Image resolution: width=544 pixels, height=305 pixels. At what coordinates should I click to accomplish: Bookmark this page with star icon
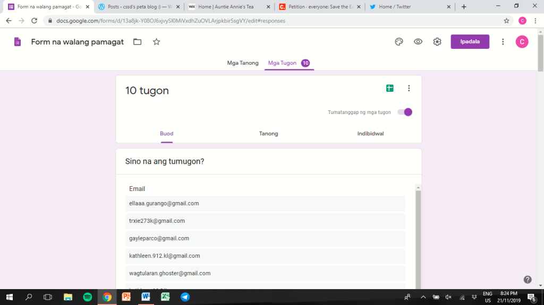coord(506,21)
